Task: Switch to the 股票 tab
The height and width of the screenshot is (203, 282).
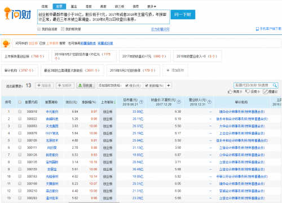Action: click(59, 6)
